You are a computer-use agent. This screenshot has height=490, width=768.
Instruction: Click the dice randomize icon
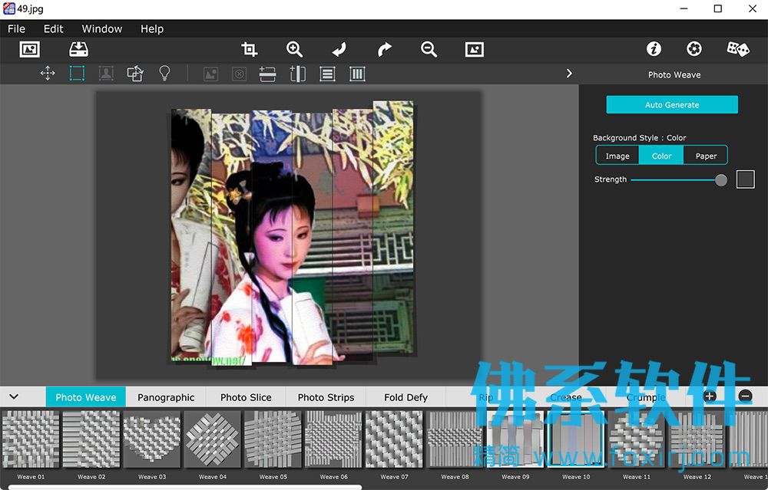pos(737,49)
